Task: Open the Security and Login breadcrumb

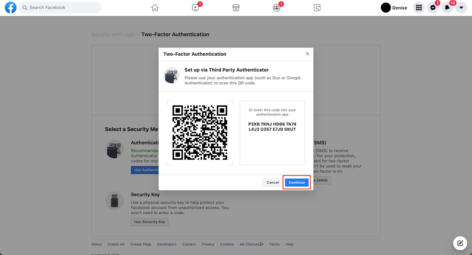Action: [113, 34]
